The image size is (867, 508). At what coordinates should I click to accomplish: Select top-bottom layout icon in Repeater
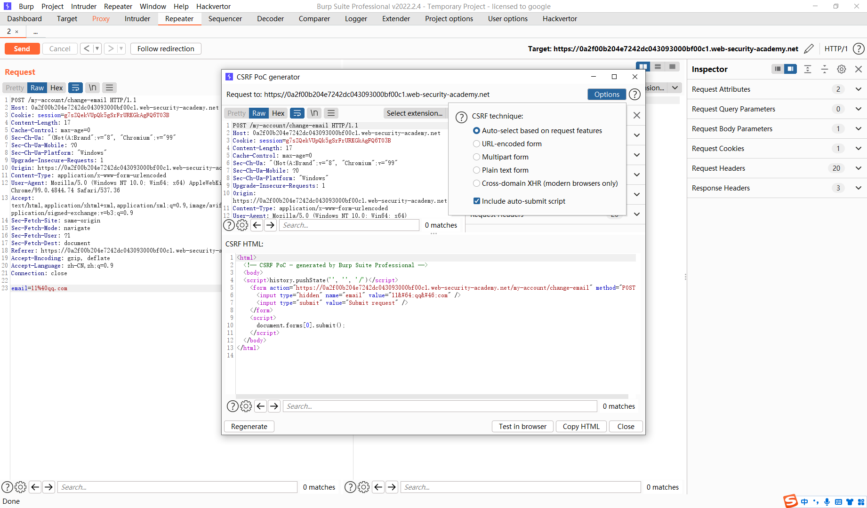(x=658, y=66)
